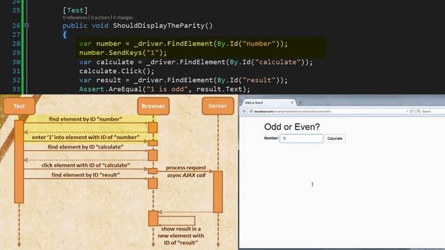Screen dimensions: 445x250
Task: Click the "Odd or Even?" page heading
Action: click(292, 126)
